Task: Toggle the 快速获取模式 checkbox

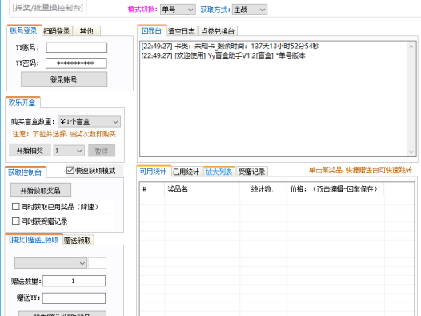Action: point(70,170)
